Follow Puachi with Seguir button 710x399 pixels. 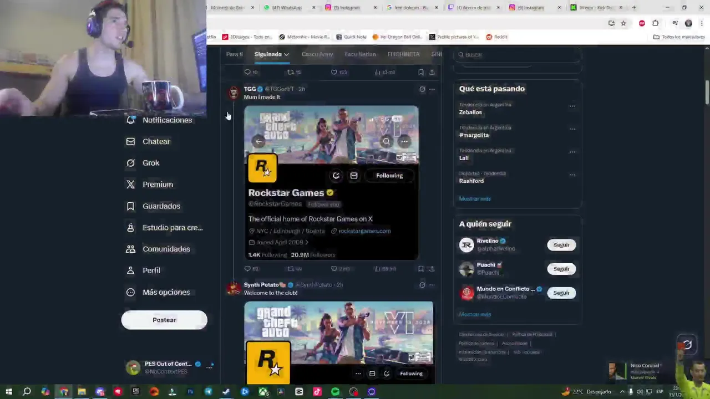[x=561, y=269]
